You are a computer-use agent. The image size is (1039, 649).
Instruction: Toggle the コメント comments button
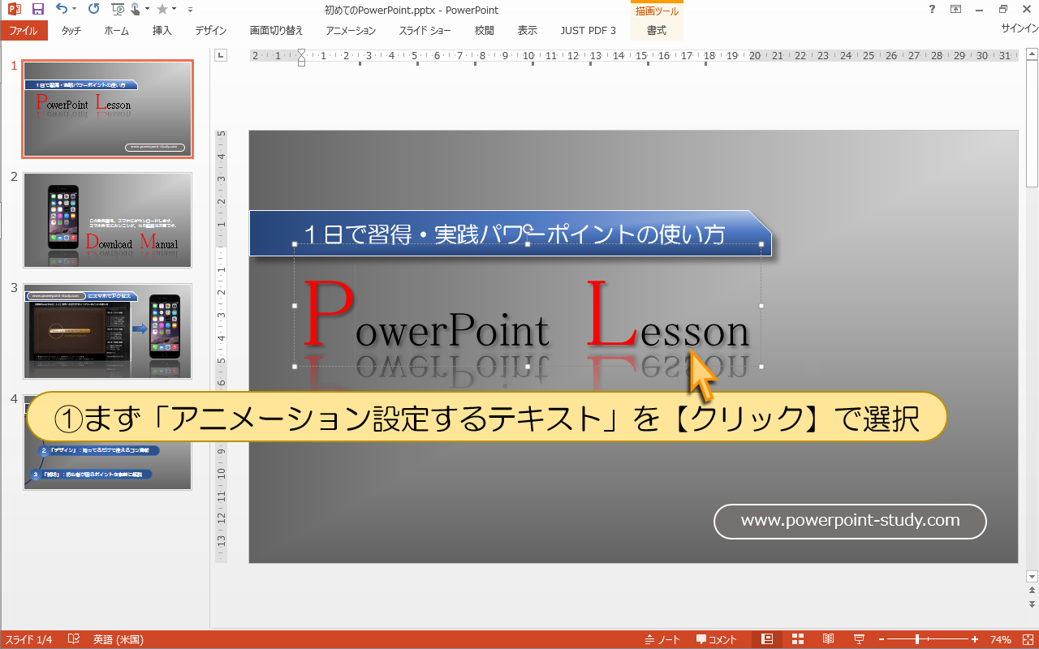coord(716,639)
